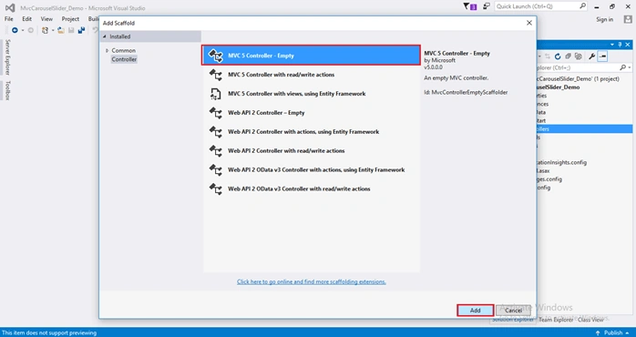The width and height of the screenshot is (636, 337).
Task: Click the New Project toolbar icon
Action: tap(45, 30)
